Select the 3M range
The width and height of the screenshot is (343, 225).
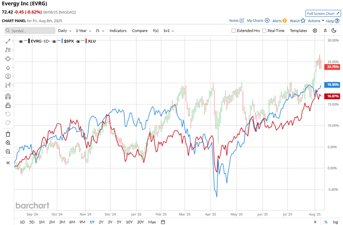62,222
